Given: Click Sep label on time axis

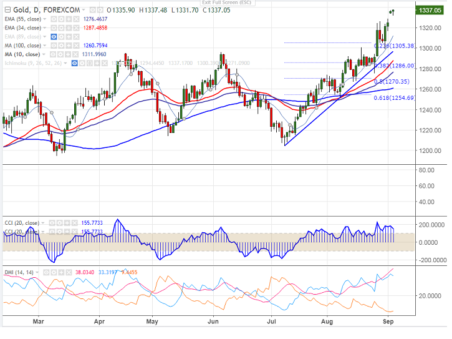Looking at the screenshot, I should pos(388,322).
